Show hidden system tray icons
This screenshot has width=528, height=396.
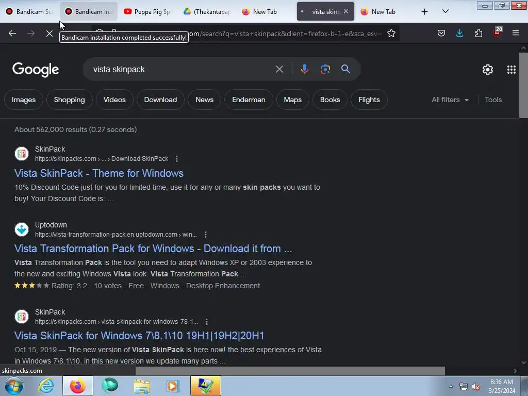tap(451, 386)
